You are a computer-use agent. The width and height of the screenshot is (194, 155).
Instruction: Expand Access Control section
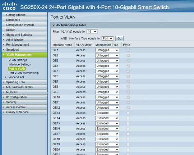(x=25, y=107)
